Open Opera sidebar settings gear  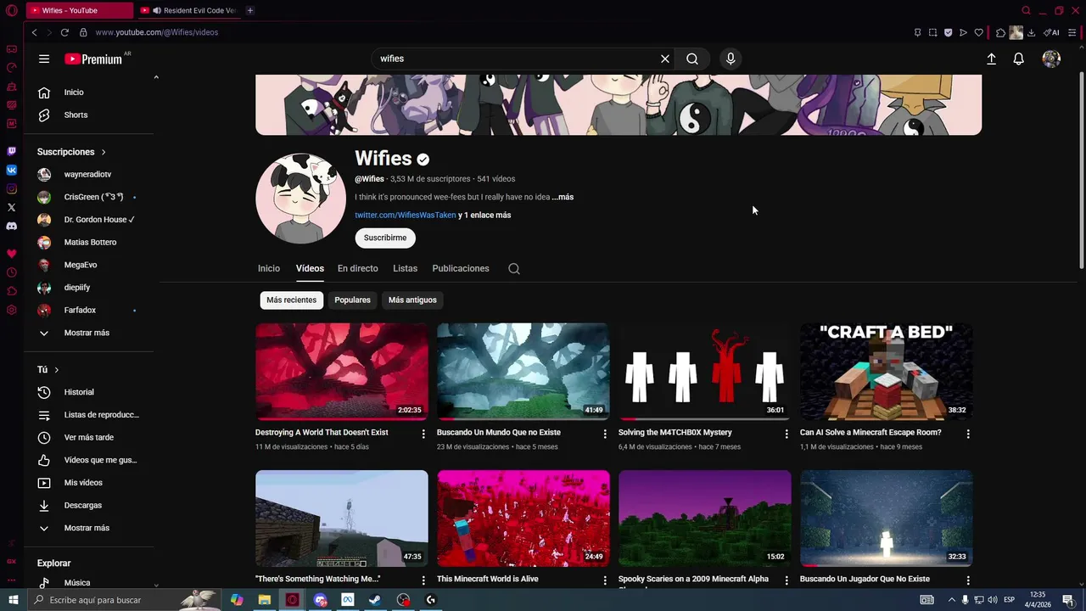pos(12,310)
